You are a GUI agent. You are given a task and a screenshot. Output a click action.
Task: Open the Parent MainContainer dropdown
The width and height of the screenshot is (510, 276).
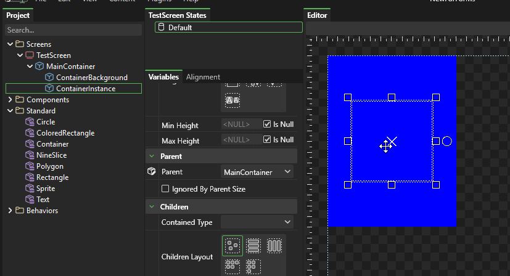coord(257,172)
